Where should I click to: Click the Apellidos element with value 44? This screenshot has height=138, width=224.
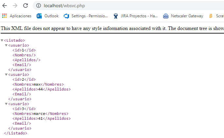coord(42,90)
